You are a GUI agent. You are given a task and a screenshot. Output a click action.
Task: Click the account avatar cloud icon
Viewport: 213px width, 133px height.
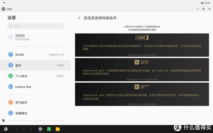11,37
